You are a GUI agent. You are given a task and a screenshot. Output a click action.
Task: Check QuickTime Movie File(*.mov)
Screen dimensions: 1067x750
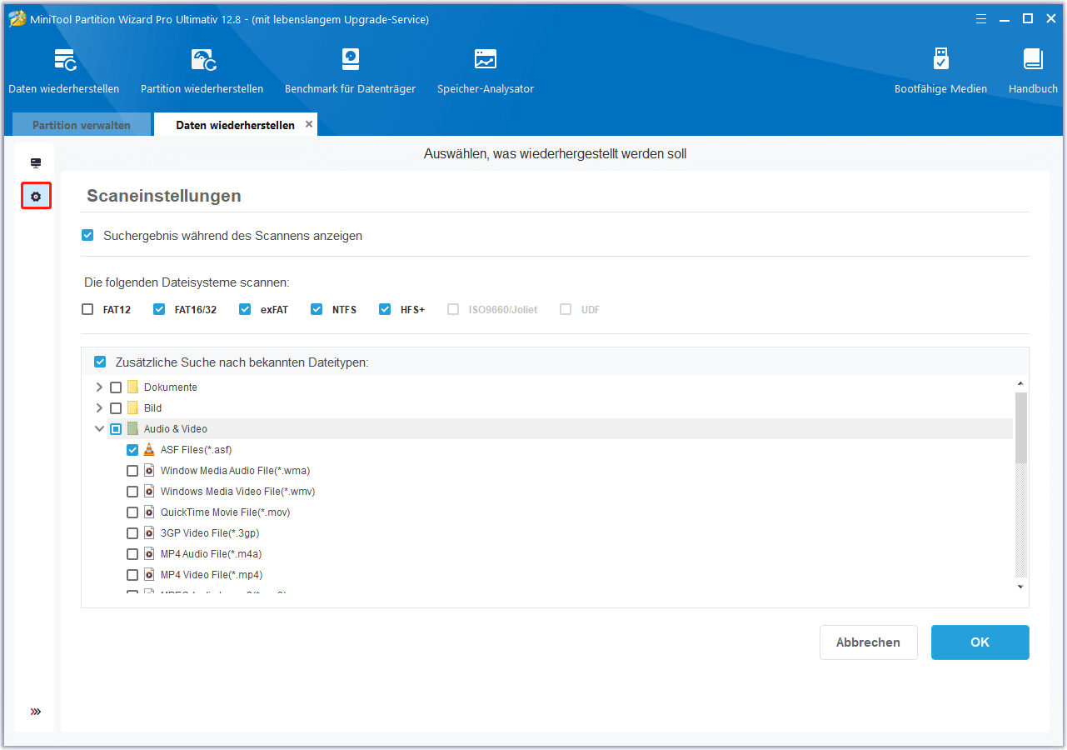[x=132, y=512]
